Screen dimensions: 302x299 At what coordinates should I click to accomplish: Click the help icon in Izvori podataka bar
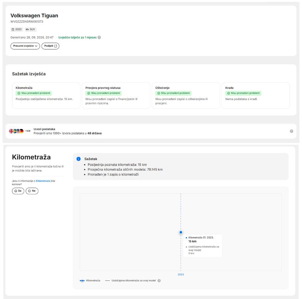[291, 131]
